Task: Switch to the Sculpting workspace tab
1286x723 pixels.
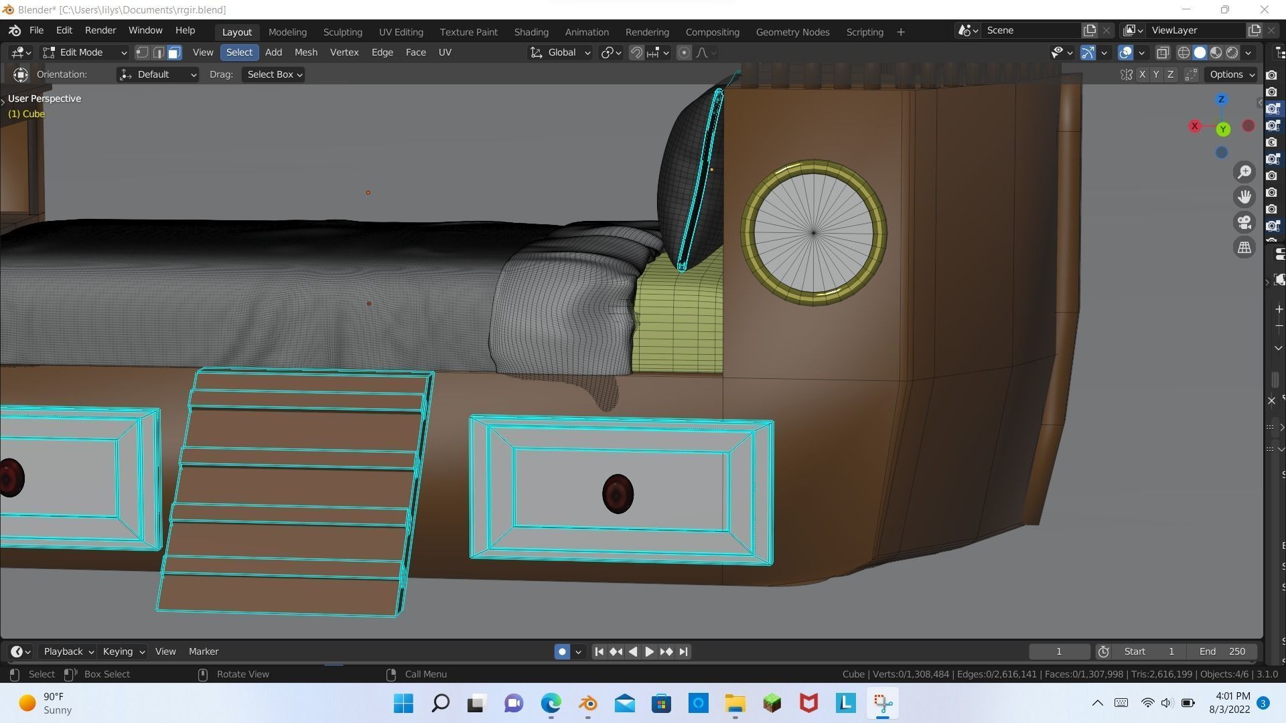Action: pos(342,31)
